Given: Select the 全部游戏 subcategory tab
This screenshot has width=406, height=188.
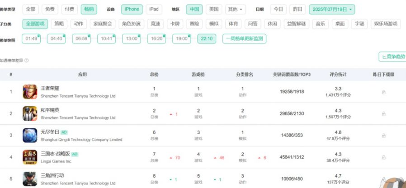Looking at the screenshot, I should click(35, 24).
